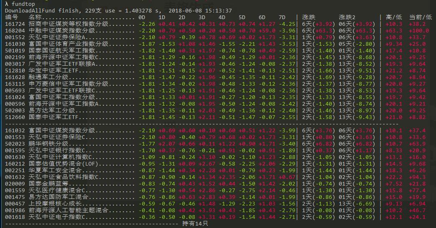
Task: Select fund name 富国中证体育产业指数分级
Action: [68, 44]
